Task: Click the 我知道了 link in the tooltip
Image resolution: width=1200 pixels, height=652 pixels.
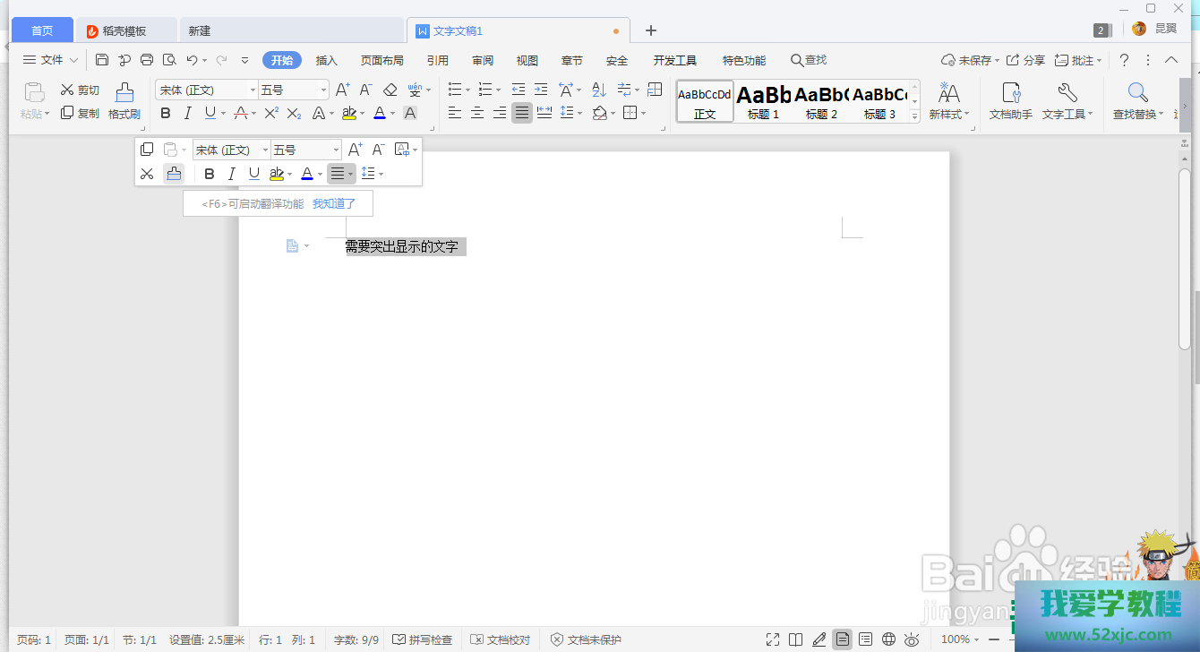Action: [x=334, y=204]
